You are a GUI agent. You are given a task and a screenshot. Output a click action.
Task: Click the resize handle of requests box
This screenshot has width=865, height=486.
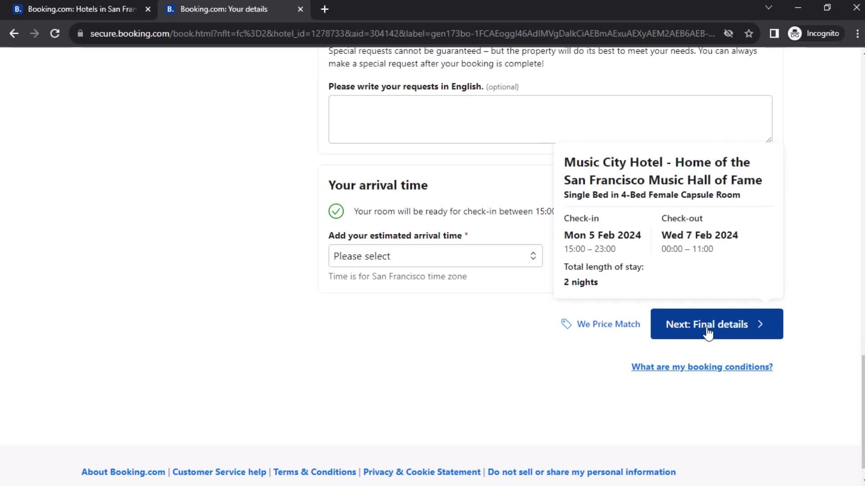[x=769, y=139]
